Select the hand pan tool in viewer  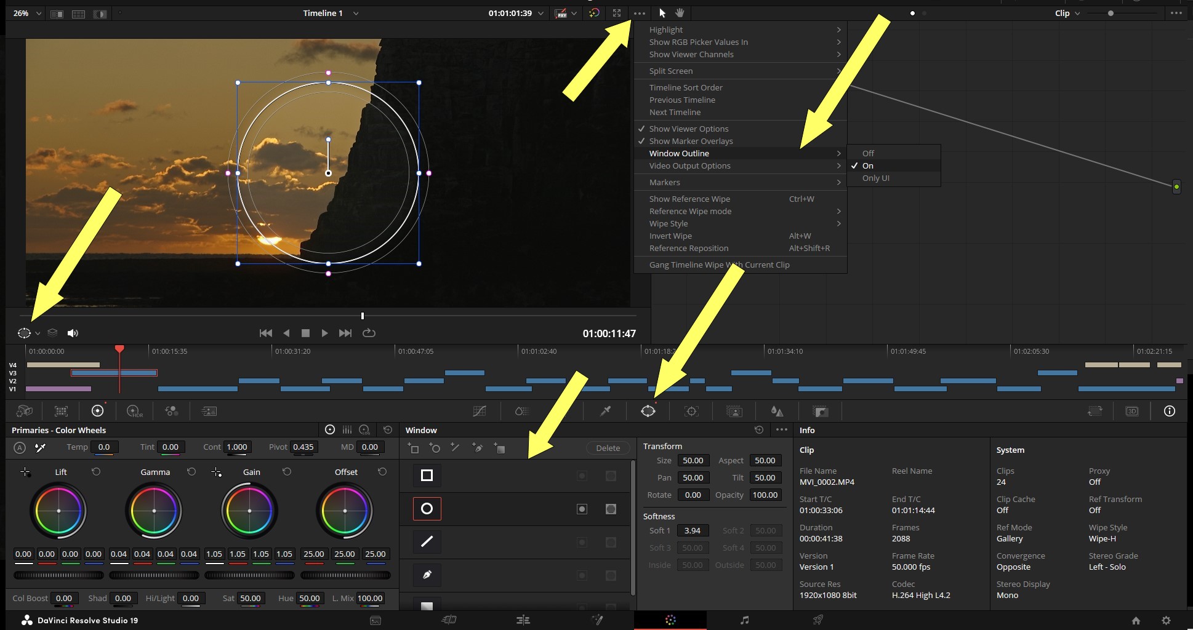[x=680, y=13]
